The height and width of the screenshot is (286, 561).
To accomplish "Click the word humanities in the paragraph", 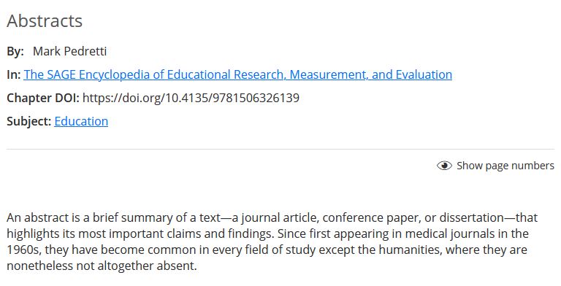I will tap(409, 250).
